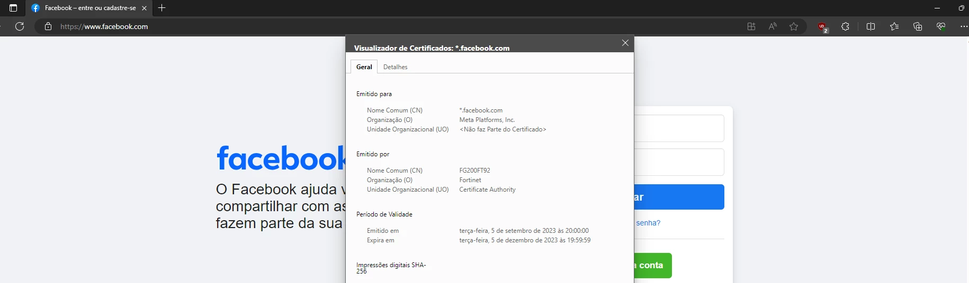Viewport: 969px width, 283px height.
Task: Click the Emitido por heading
Action: coord(373,154)
